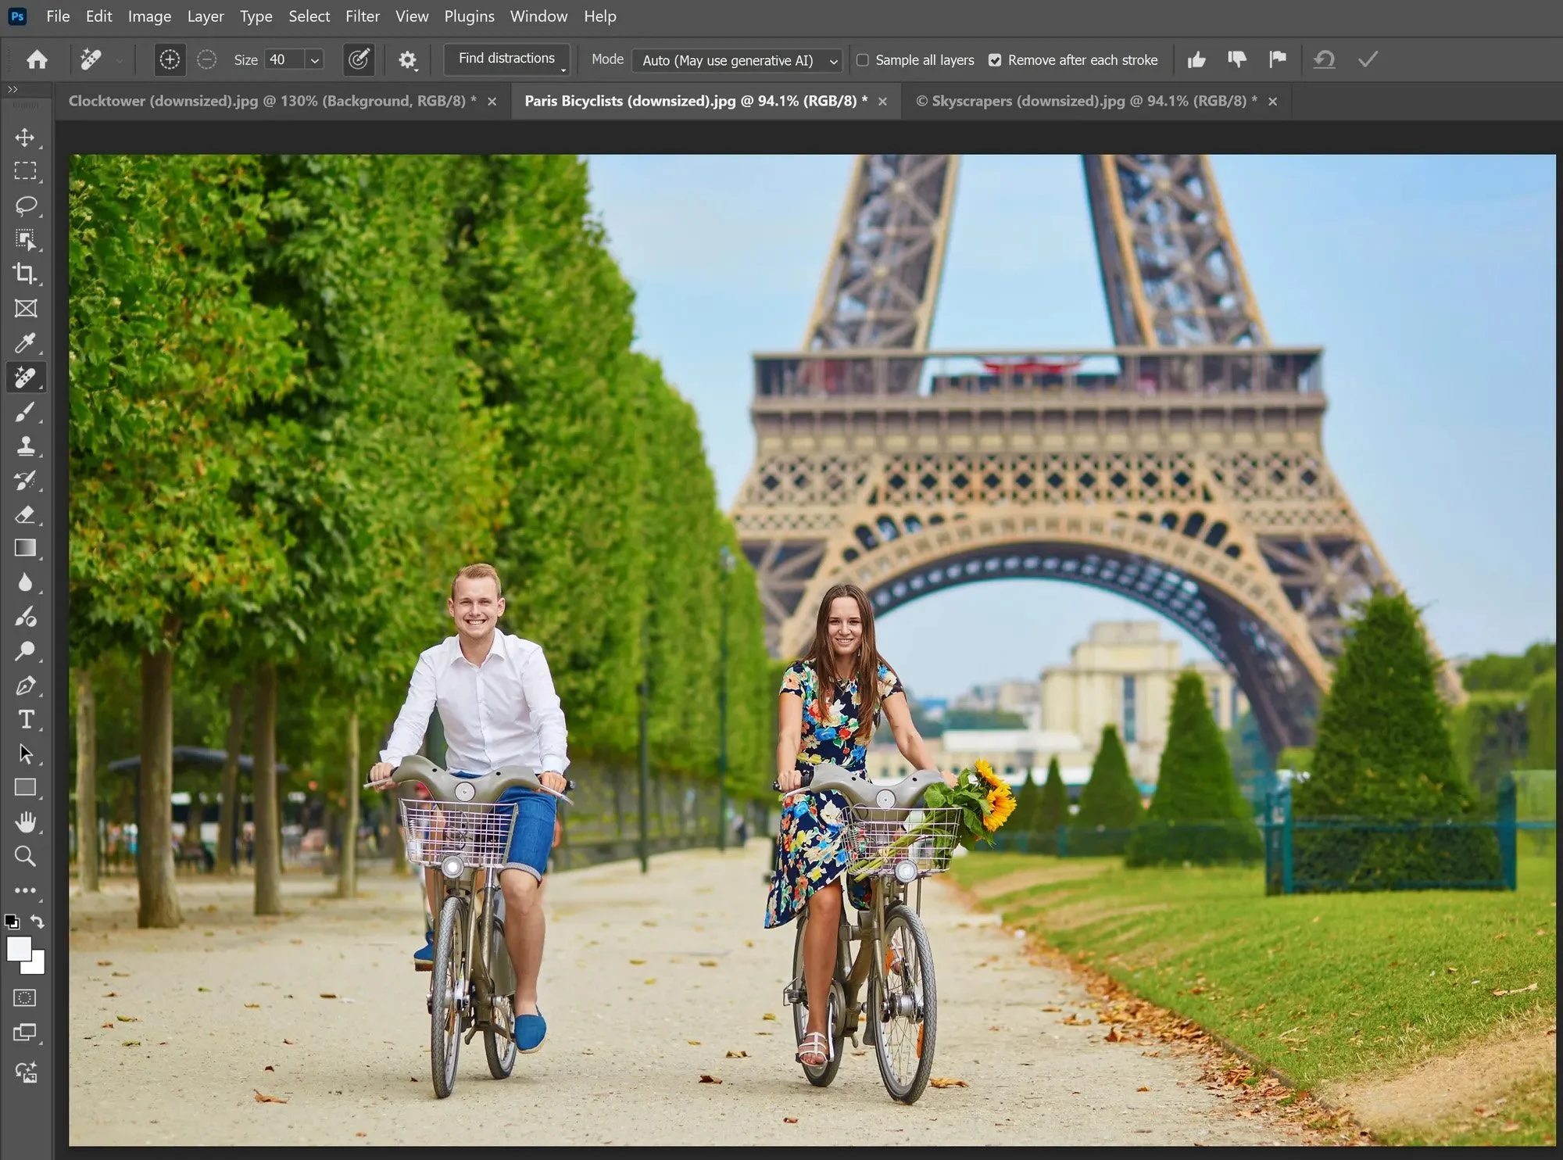Select the Lasso tool
1563x1160 pixels.
pyautogui.click(x=25, y=206)
